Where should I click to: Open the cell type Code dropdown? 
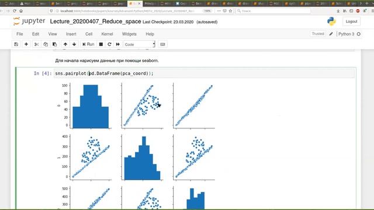tap(139, 44)
